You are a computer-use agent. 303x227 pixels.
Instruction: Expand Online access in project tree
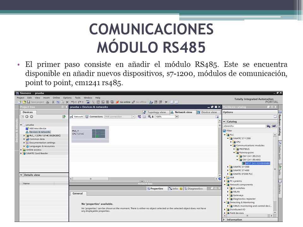pyautogui.click(x=21, y=150)
